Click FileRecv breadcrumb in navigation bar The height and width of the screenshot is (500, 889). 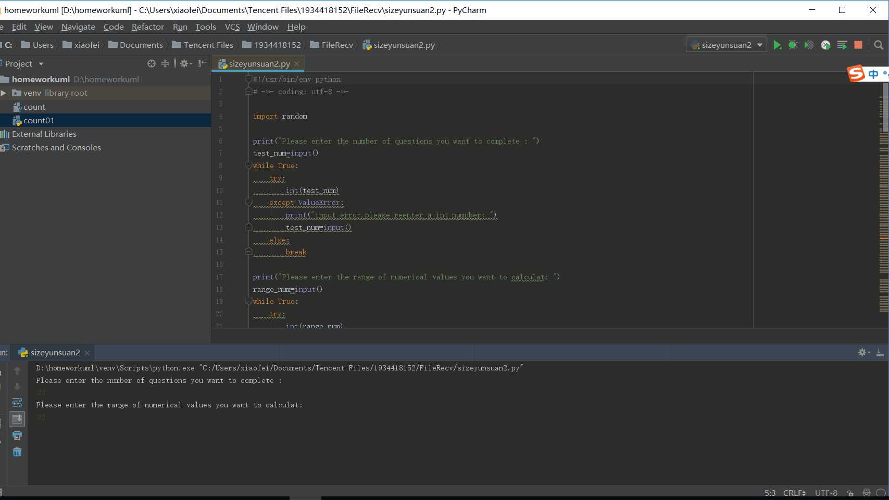pos(331,45)
